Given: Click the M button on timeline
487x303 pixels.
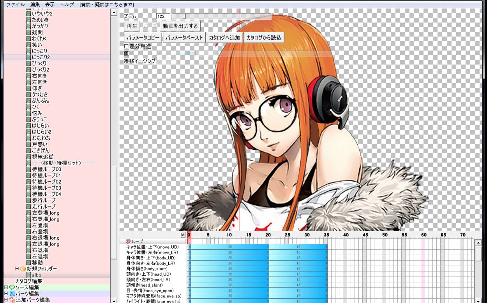Looking at the screenshot, I should click(x=183, y=235).
